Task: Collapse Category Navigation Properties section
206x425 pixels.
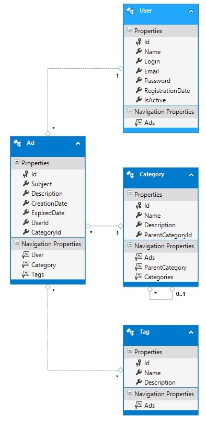Action: click(130, 245)
